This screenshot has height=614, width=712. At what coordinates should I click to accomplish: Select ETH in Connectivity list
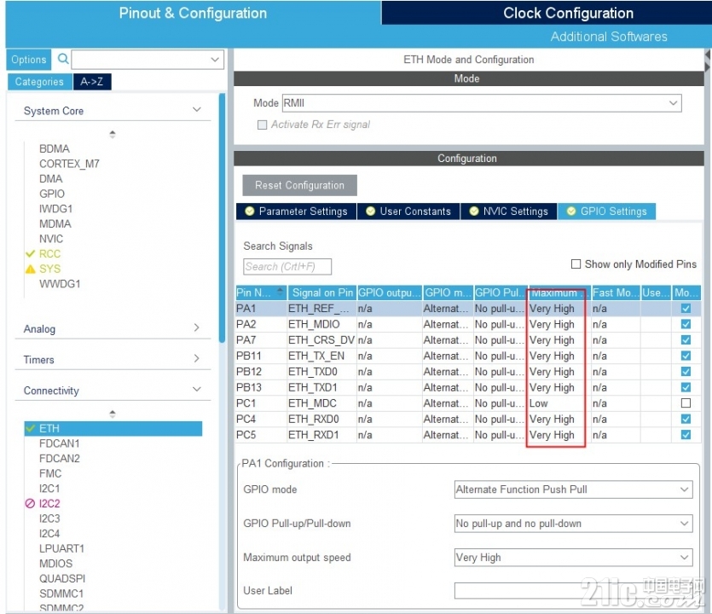(113, 428)
